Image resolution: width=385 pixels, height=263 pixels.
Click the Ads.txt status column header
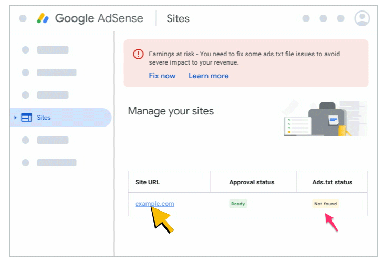coord(332,182)
